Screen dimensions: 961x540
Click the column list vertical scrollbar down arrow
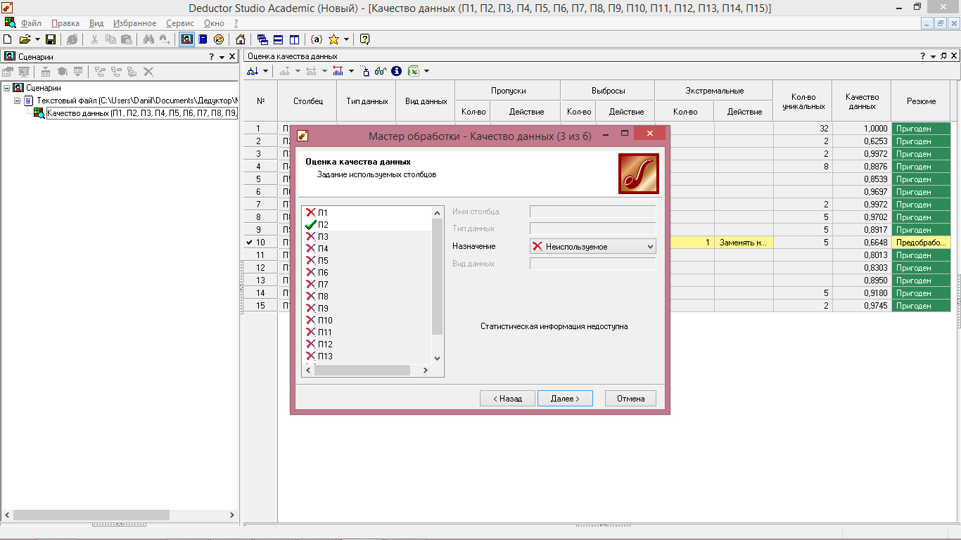point(437,358)
